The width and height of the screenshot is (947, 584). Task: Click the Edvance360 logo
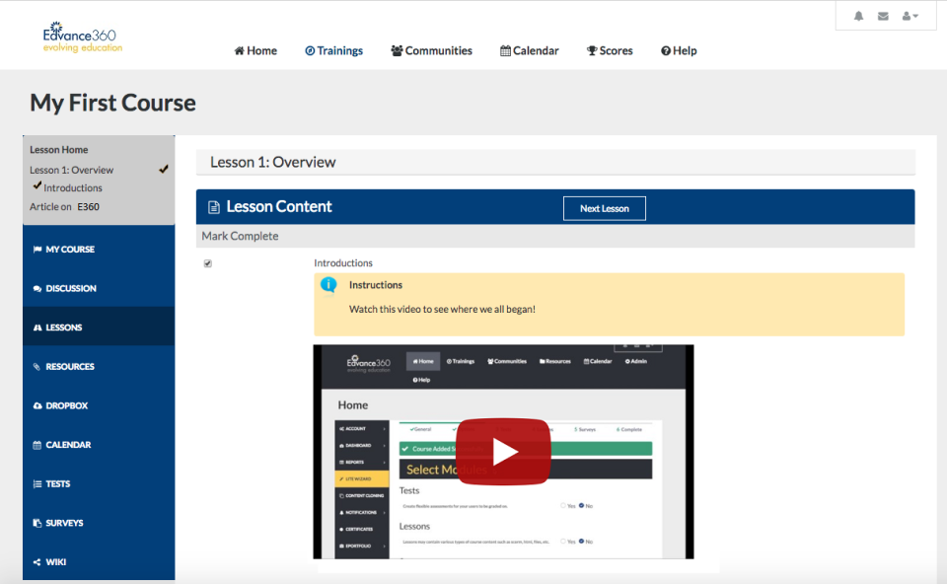82,37
